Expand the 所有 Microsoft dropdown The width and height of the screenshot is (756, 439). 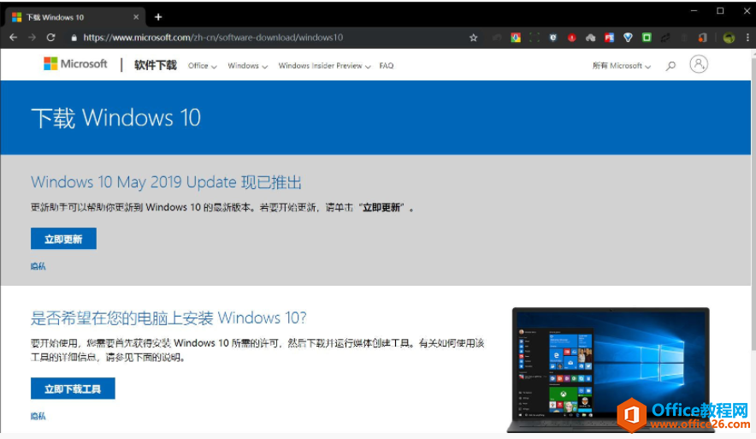pos(621,66)
